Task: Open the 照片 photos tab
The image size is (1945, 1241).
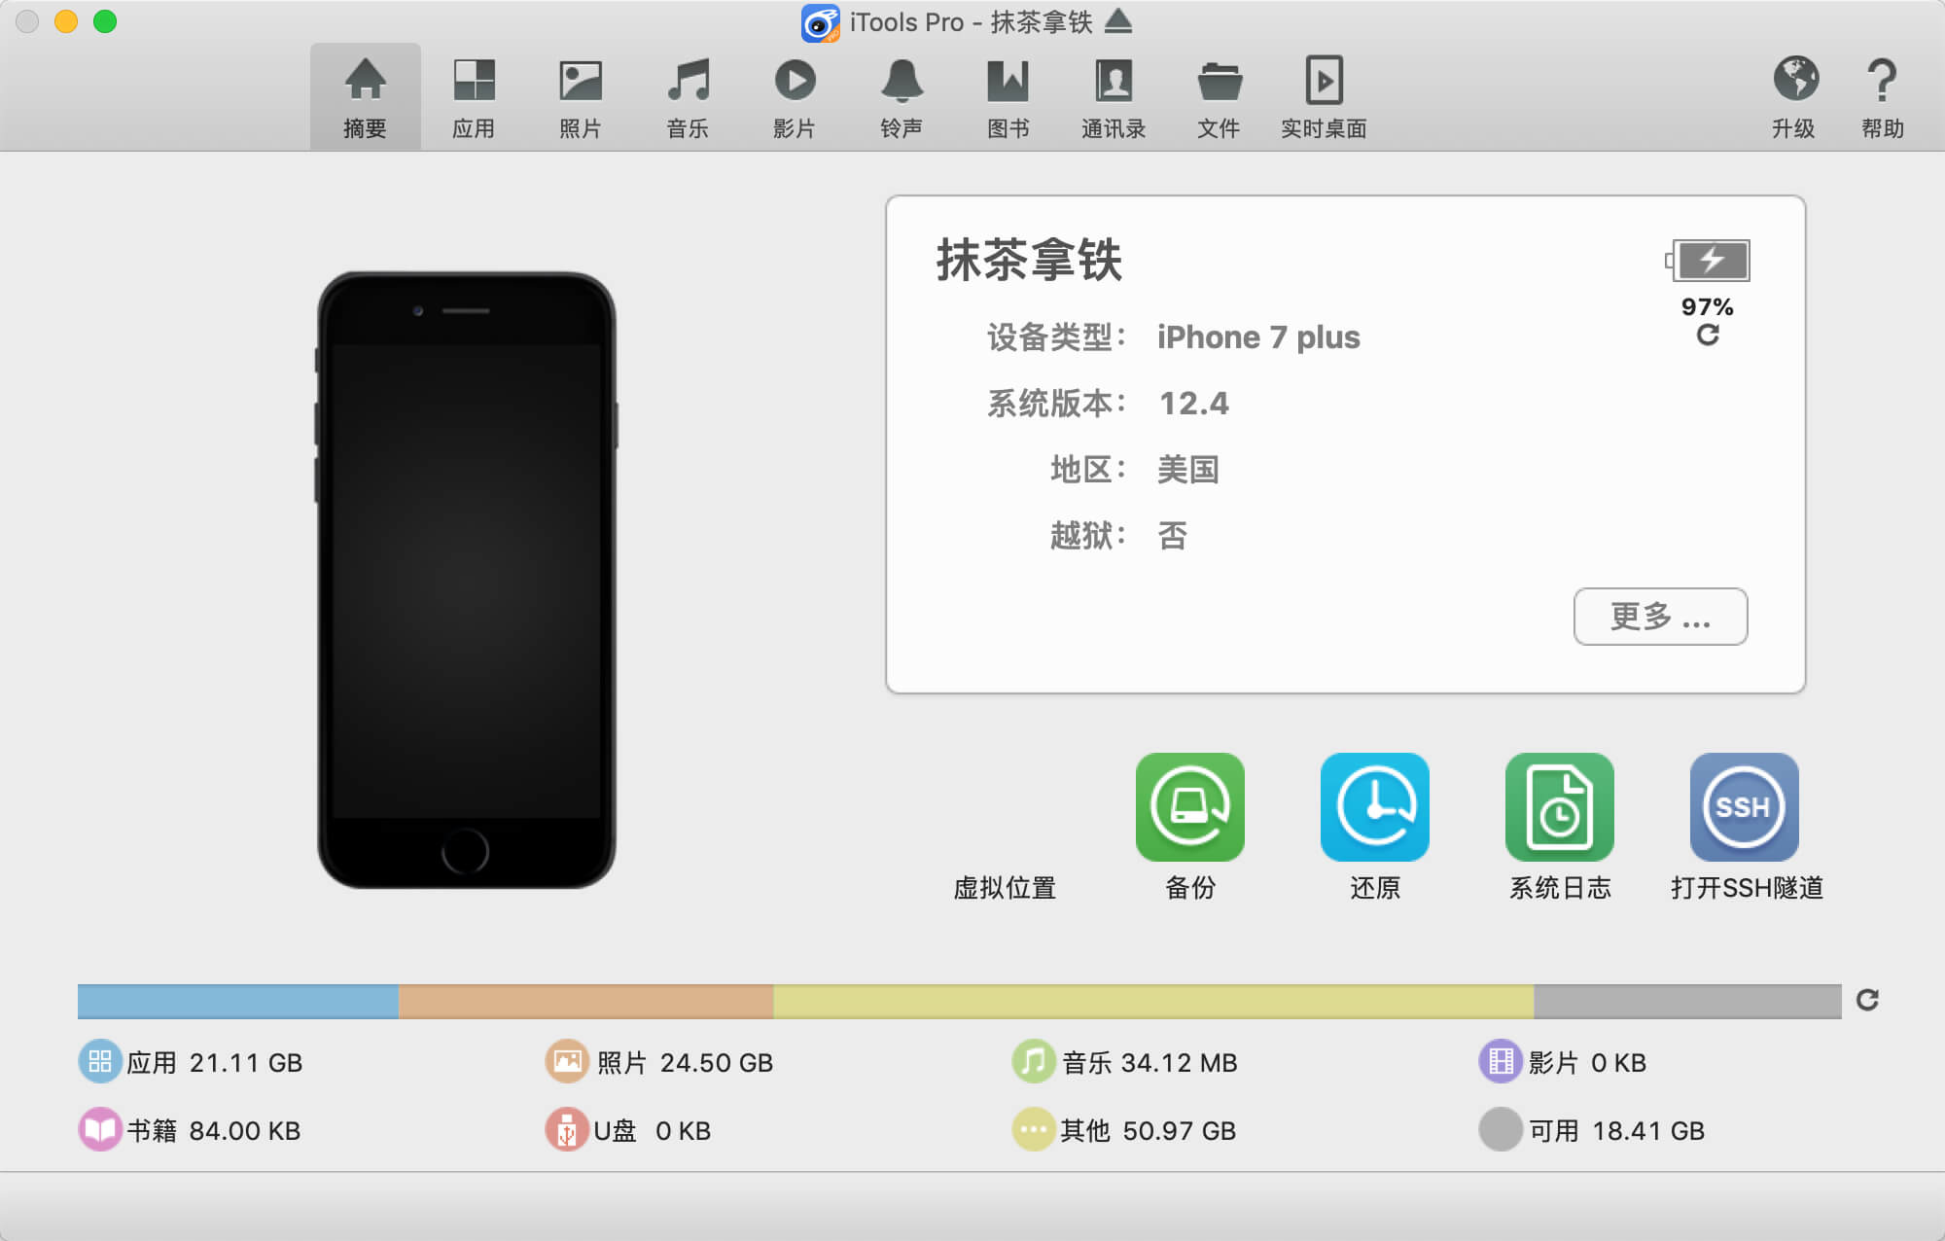Action: pos(581,97)
